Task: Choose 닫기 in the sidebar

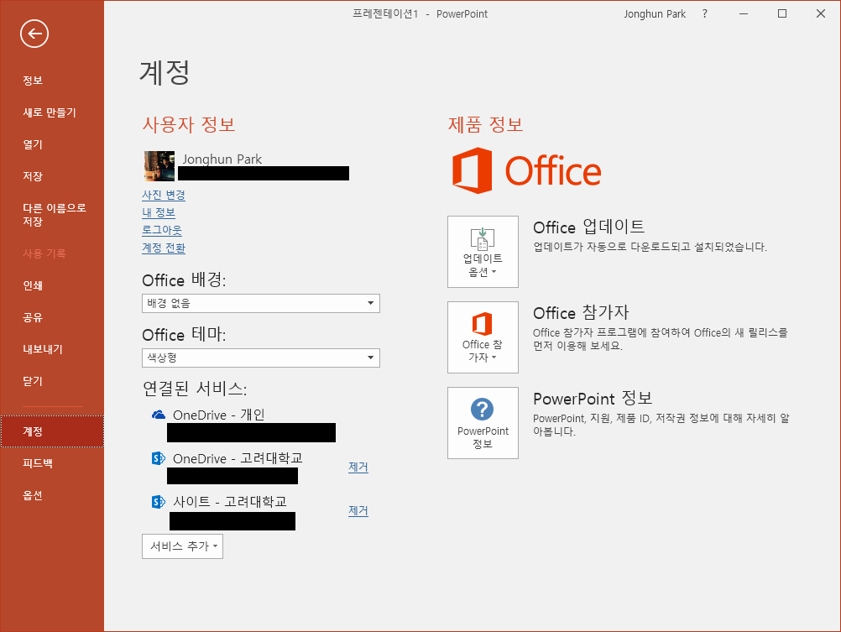Action: [33, 381]
